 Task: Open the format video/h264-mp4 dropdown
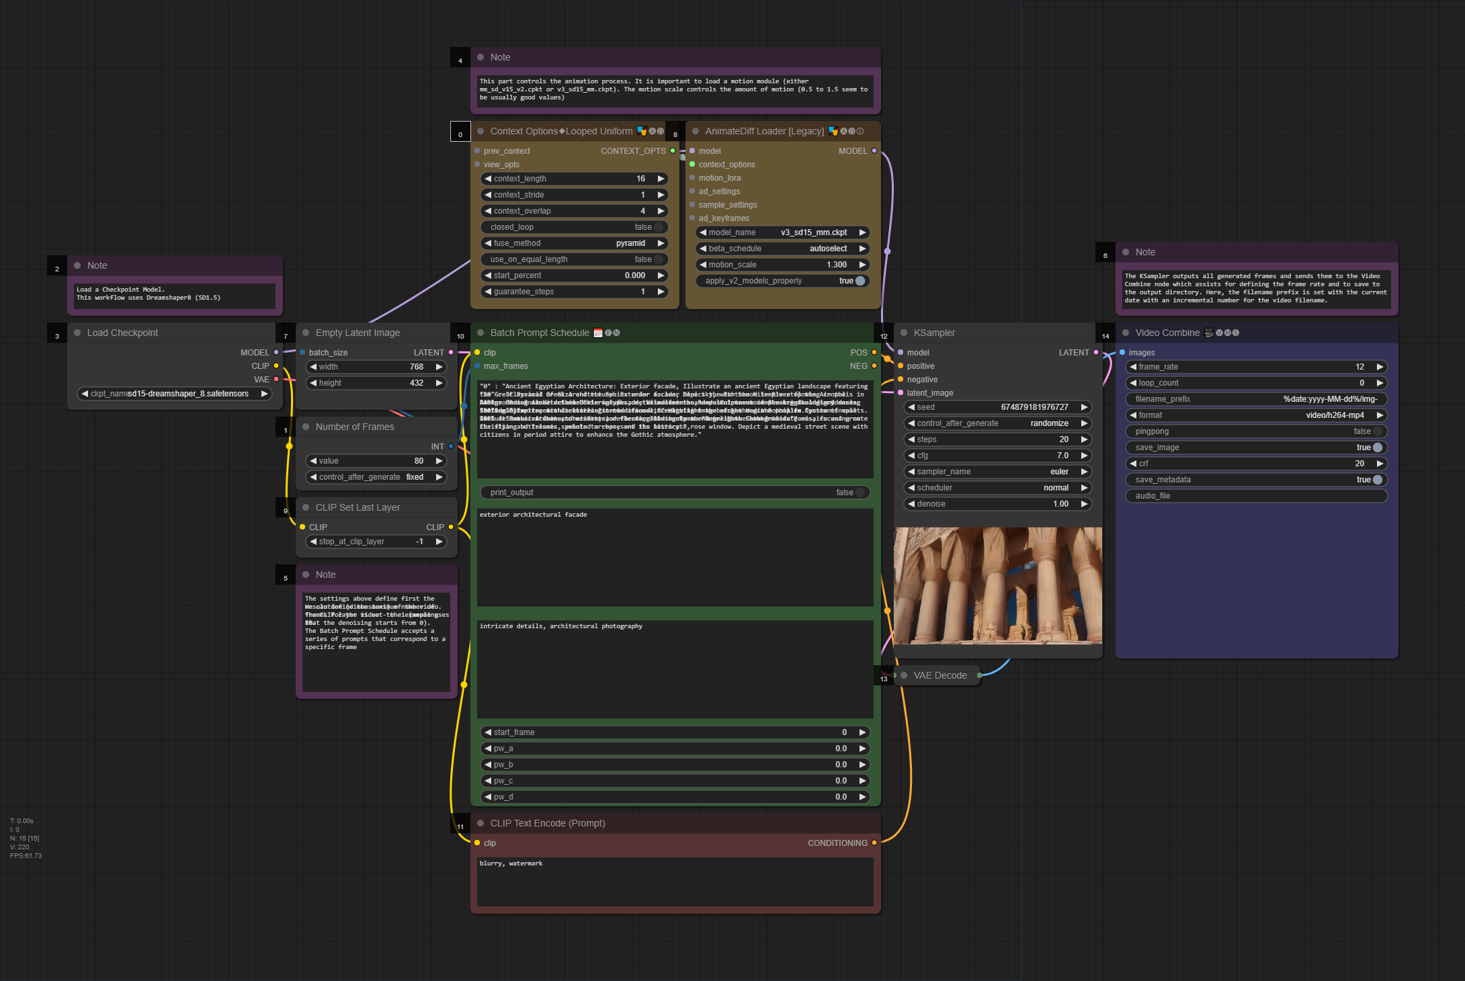coord(1257,415)
